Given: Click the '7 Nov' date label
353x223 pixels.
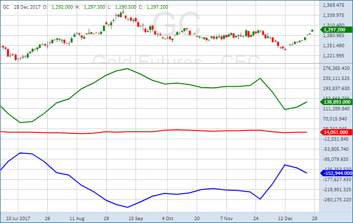Looking at the screenshot, I should tap(226, 218).
